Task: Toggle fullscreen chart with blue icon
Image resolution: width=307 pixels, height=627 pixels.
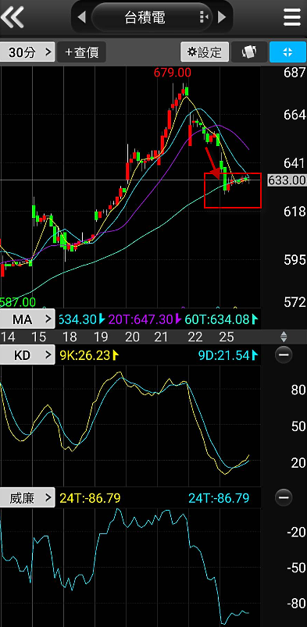Action: click(287, 52)
